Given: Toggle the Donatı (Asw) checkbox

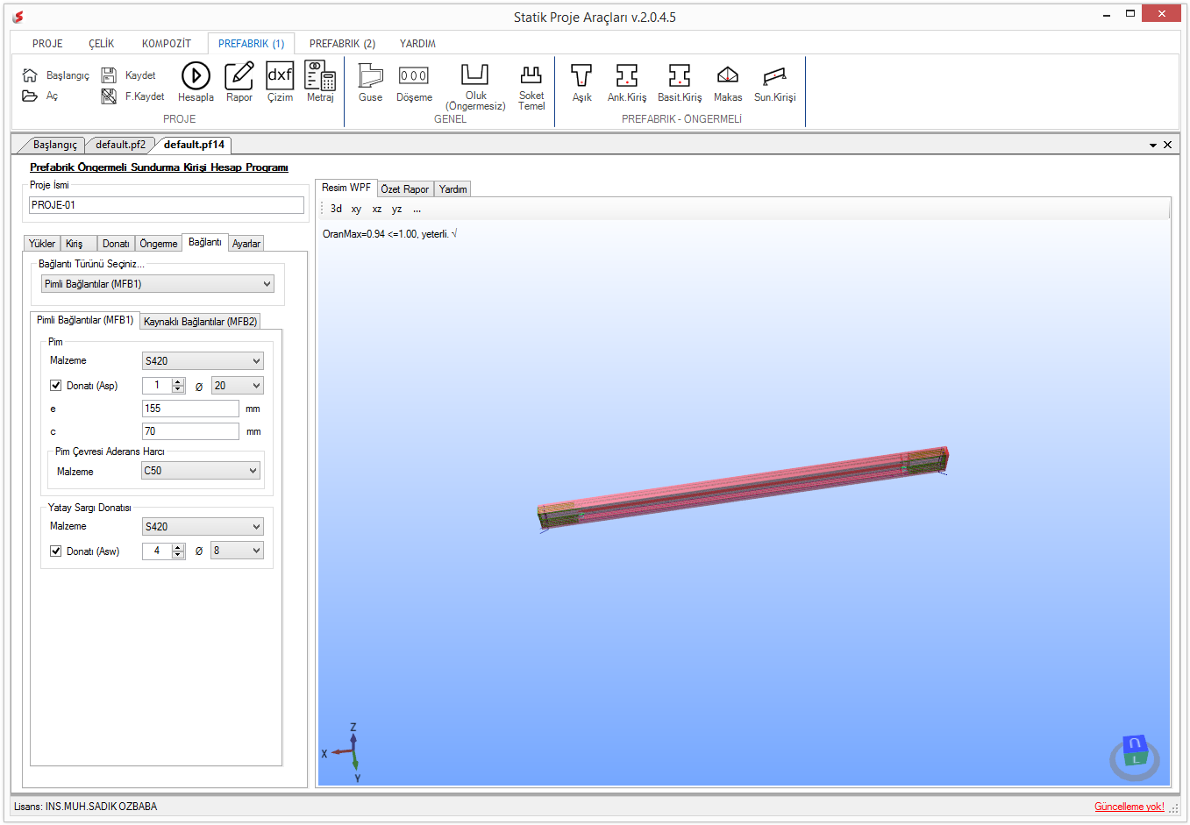Looking at the screenshot, I should click(56, 551).
